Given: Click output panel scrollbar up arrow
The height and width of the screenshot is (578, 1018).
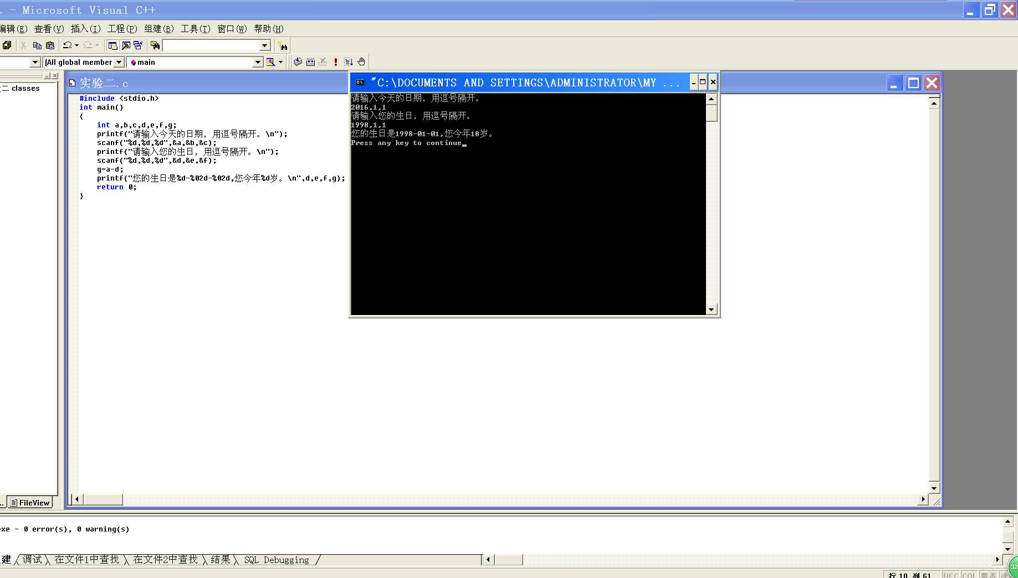Looking at the screenshot, I should (x=1008, y=522).
